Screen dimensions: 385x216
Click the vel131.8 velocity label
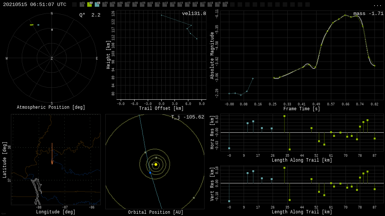coord(194,13)
